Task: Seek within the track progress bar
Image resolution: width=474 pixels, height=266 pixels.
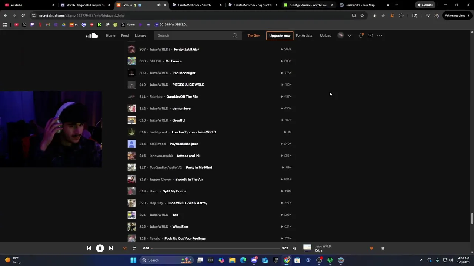Action: pos(215,248)
